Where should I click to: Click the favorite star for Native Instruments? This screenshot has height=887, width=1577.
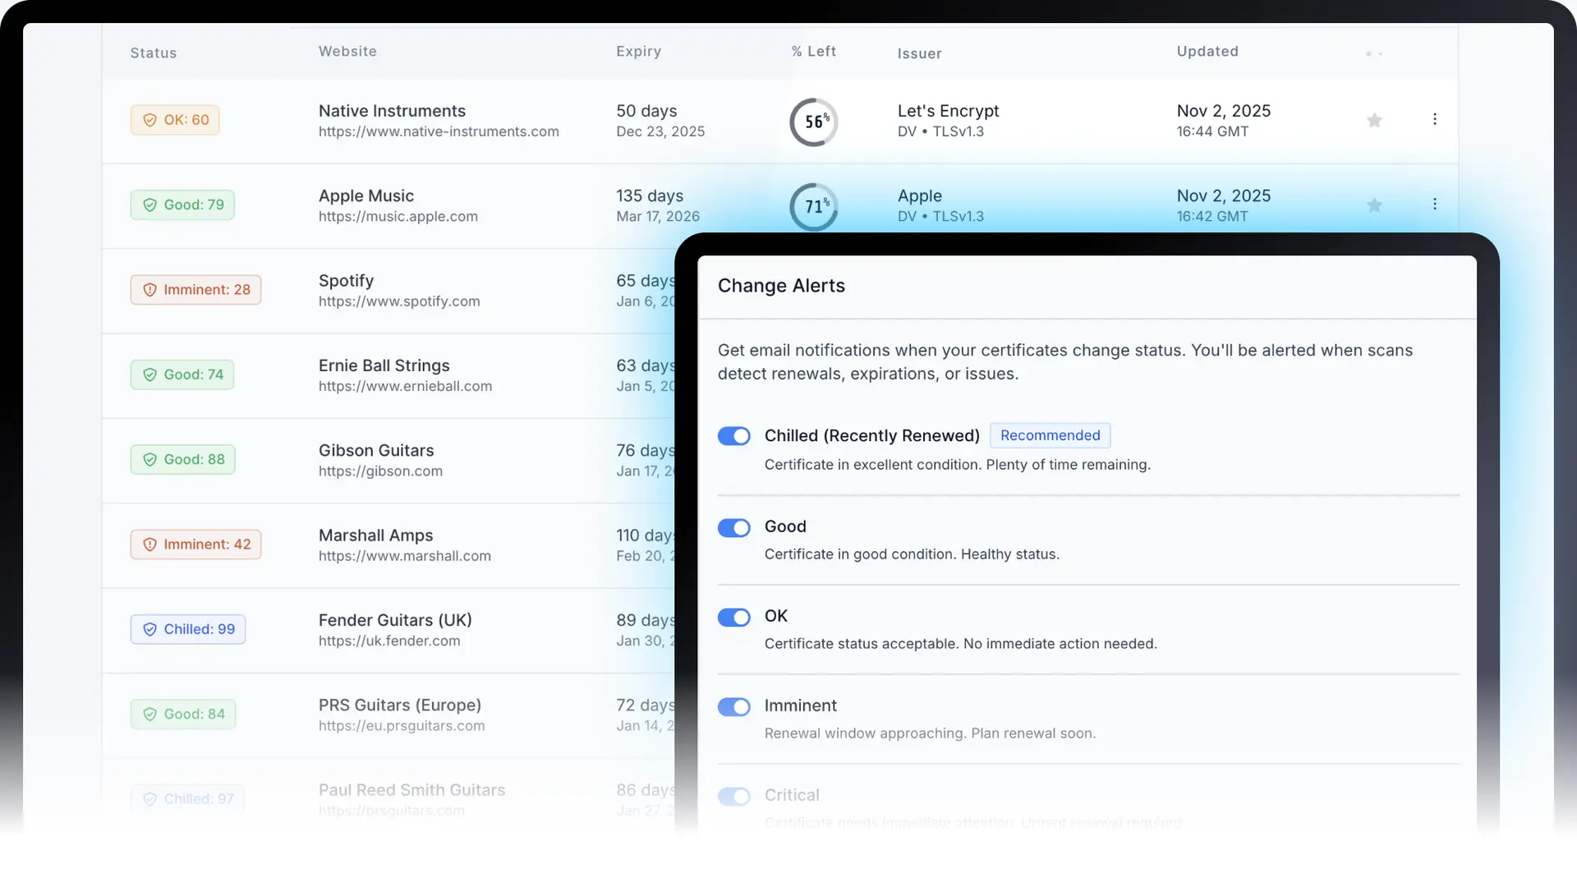[x=1374, y=121]
